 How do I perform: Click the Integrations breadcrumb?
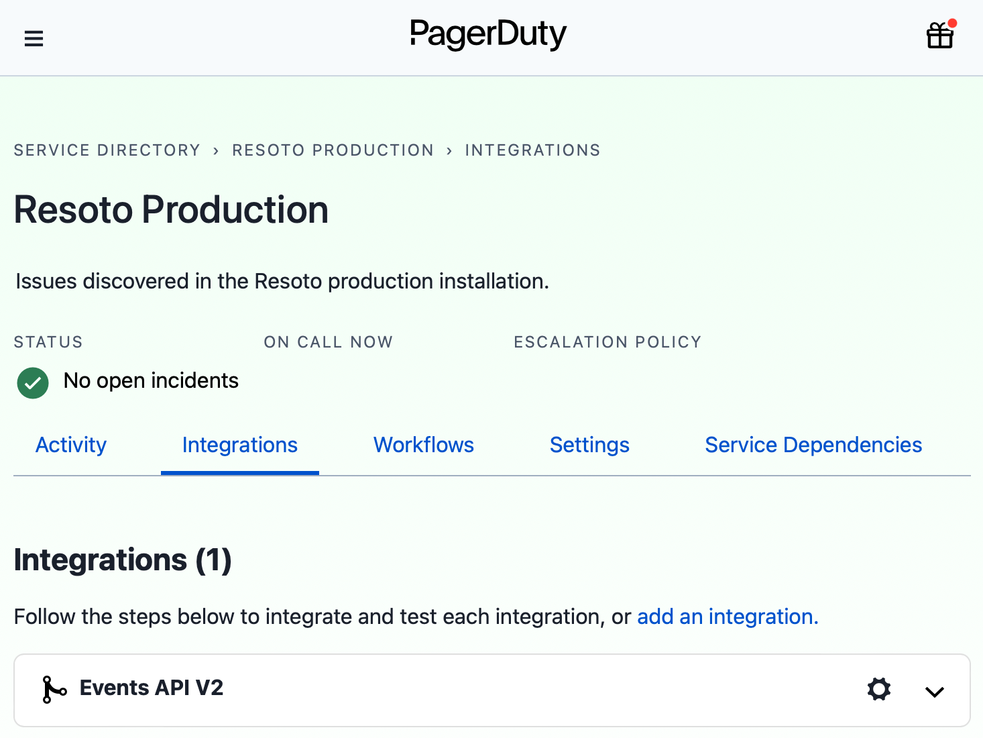pyautogui.click(x=533, y=150)
